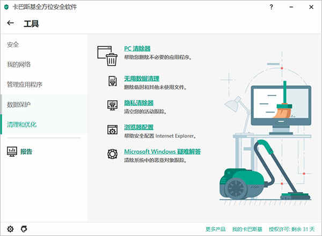The width and height of the screenshot is (322, 236).
Task: Open Microsoft Windows 疑难解答 link
Action: (163, 151)
